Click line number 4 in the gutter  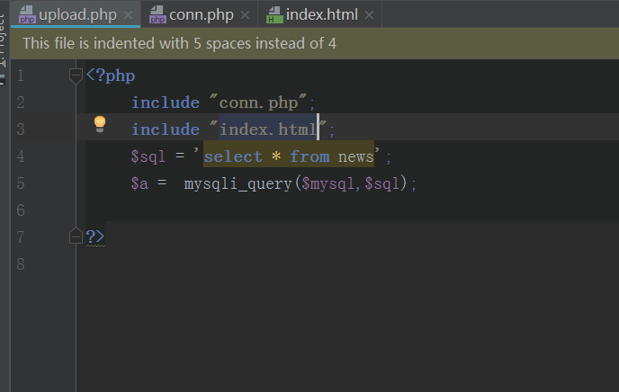pyautogui.click(x=21, y=156)
